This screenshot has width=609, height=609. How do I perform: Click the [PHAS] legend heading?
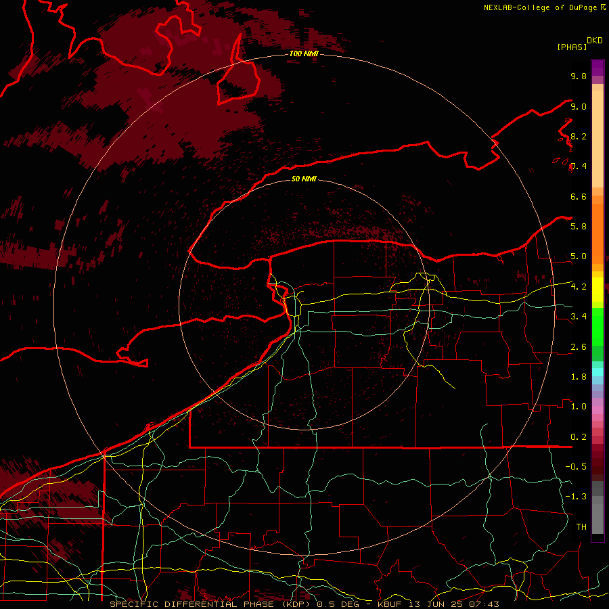tap(572, 47)
